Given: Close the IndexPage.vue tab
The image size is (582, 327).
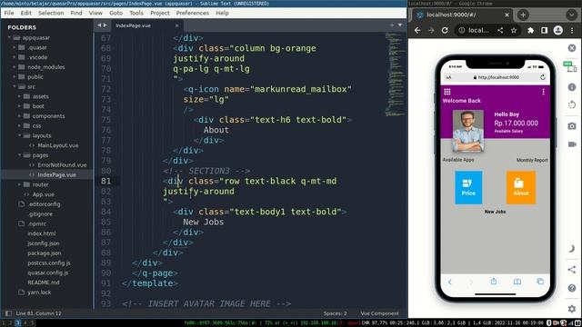Looking at the screenshot, I should [x=177, y=25].
